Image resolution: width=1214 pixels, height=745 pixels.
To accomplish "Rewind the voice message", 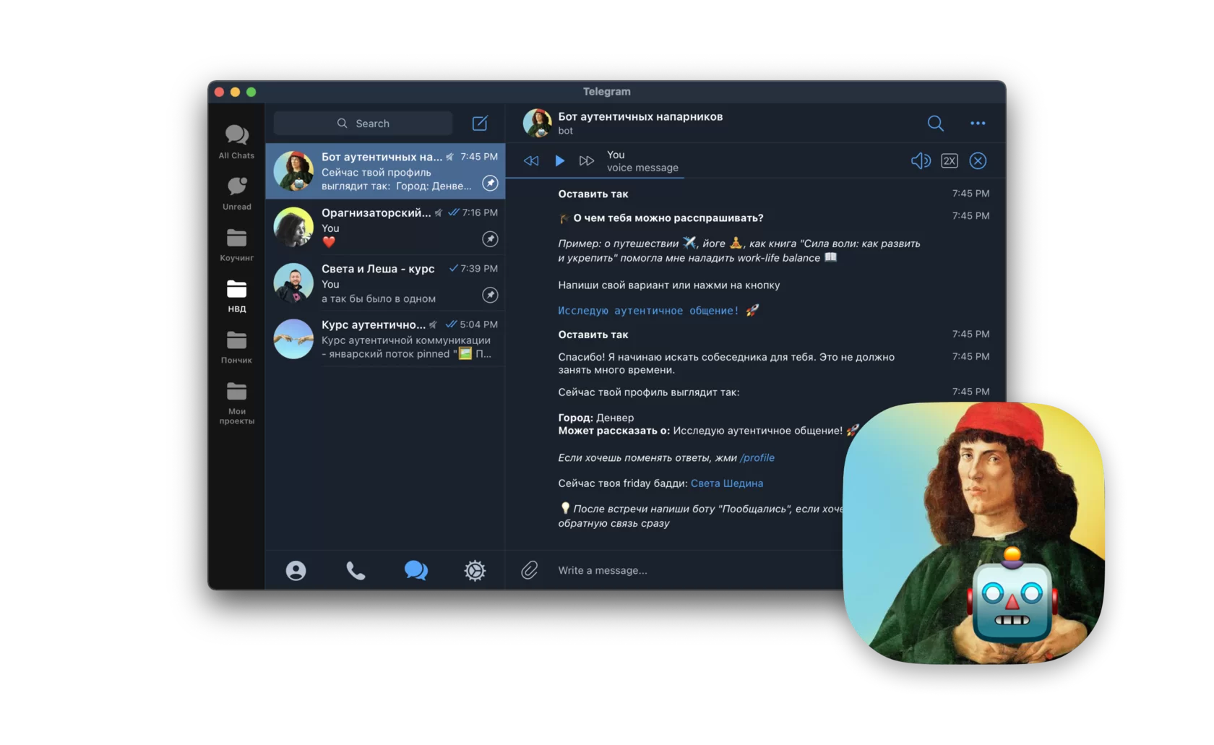I will coord(531,160).
